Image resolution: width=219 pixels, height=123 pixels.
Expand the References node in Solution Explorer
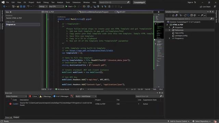tap(170, 30)
